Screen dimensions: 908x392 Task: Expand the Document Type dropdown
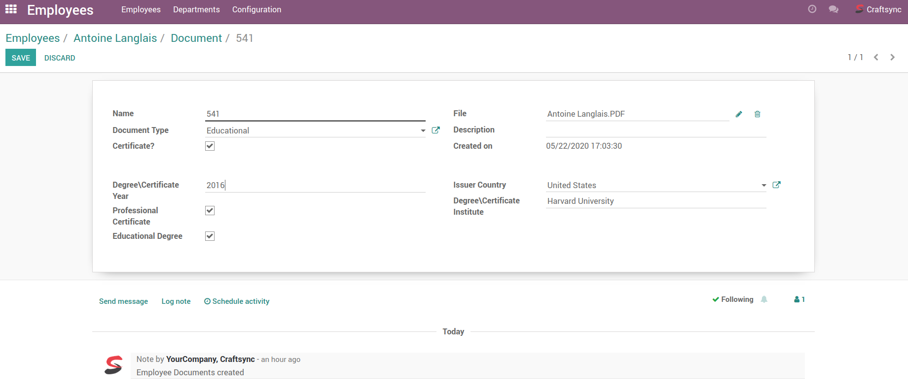[423, 131]
